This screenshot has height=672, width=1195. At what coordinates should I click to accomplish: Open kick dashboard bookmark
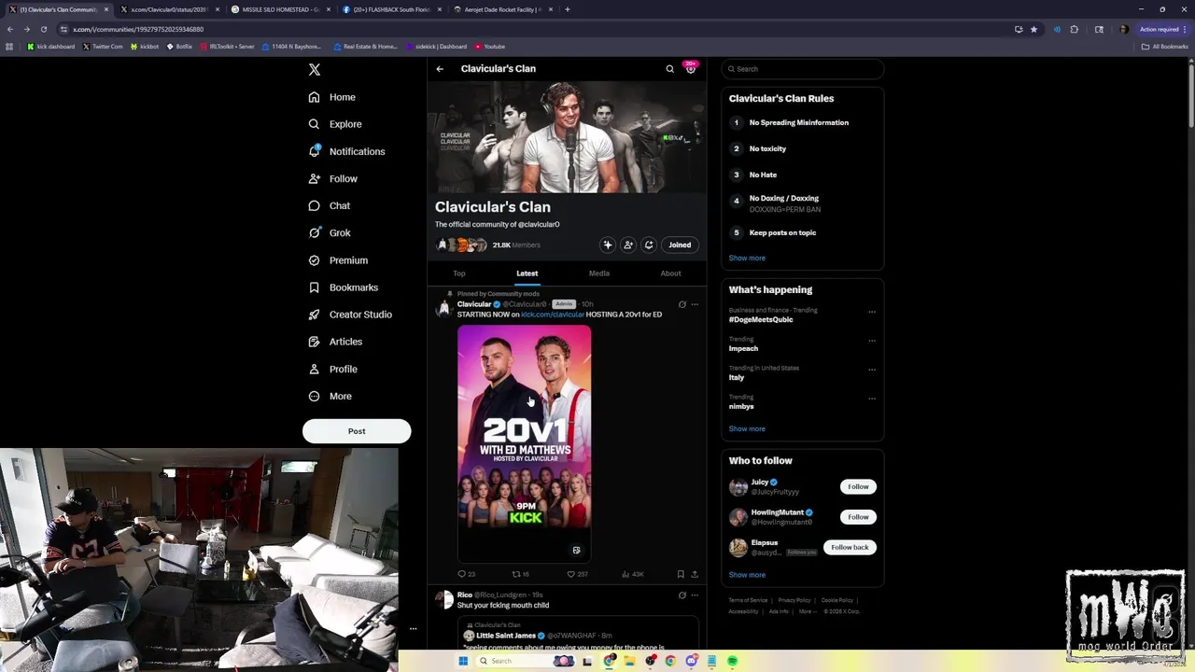click(51, 46)
